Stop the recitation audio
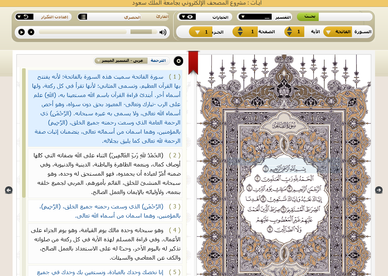The height and width of the screenshot is (276, 388). click(31, 32)
